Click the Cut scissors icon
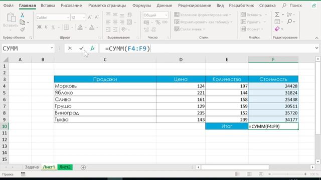The height and width of the screenshot is (180, 321). pos(22,15)
